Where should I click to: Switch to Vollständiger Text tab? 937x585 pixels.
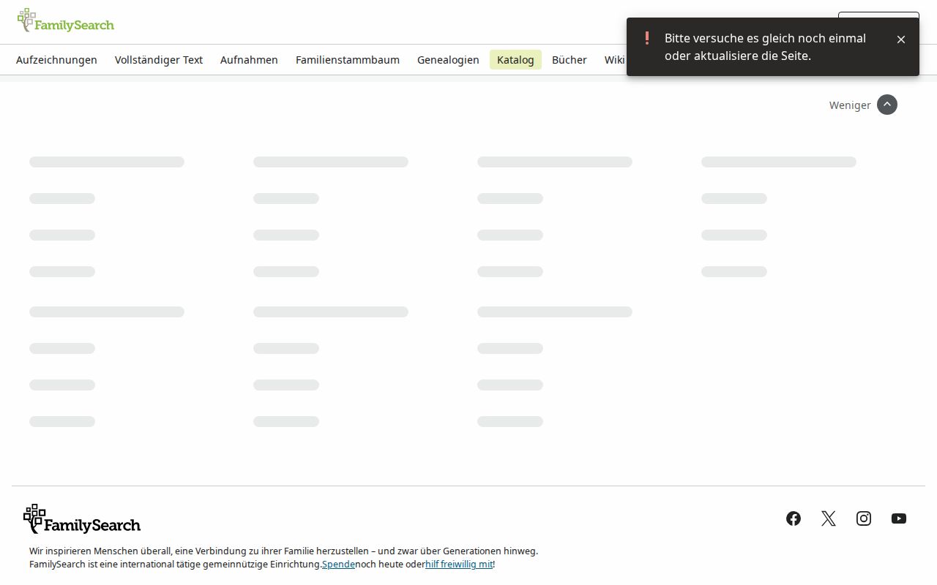pos(159,60)
